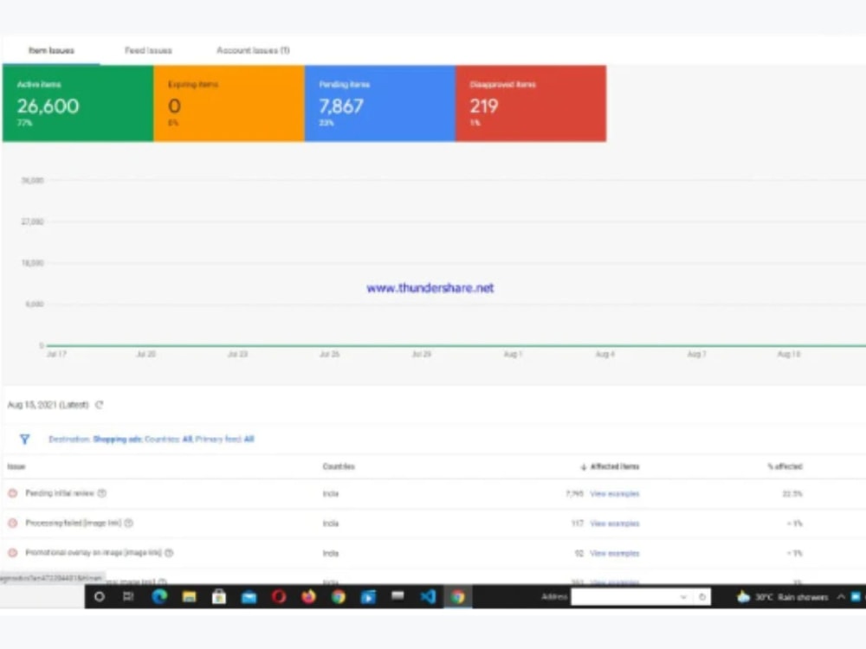
Task: Click the Shopping ads destination filter value
Action: (117, 440)
